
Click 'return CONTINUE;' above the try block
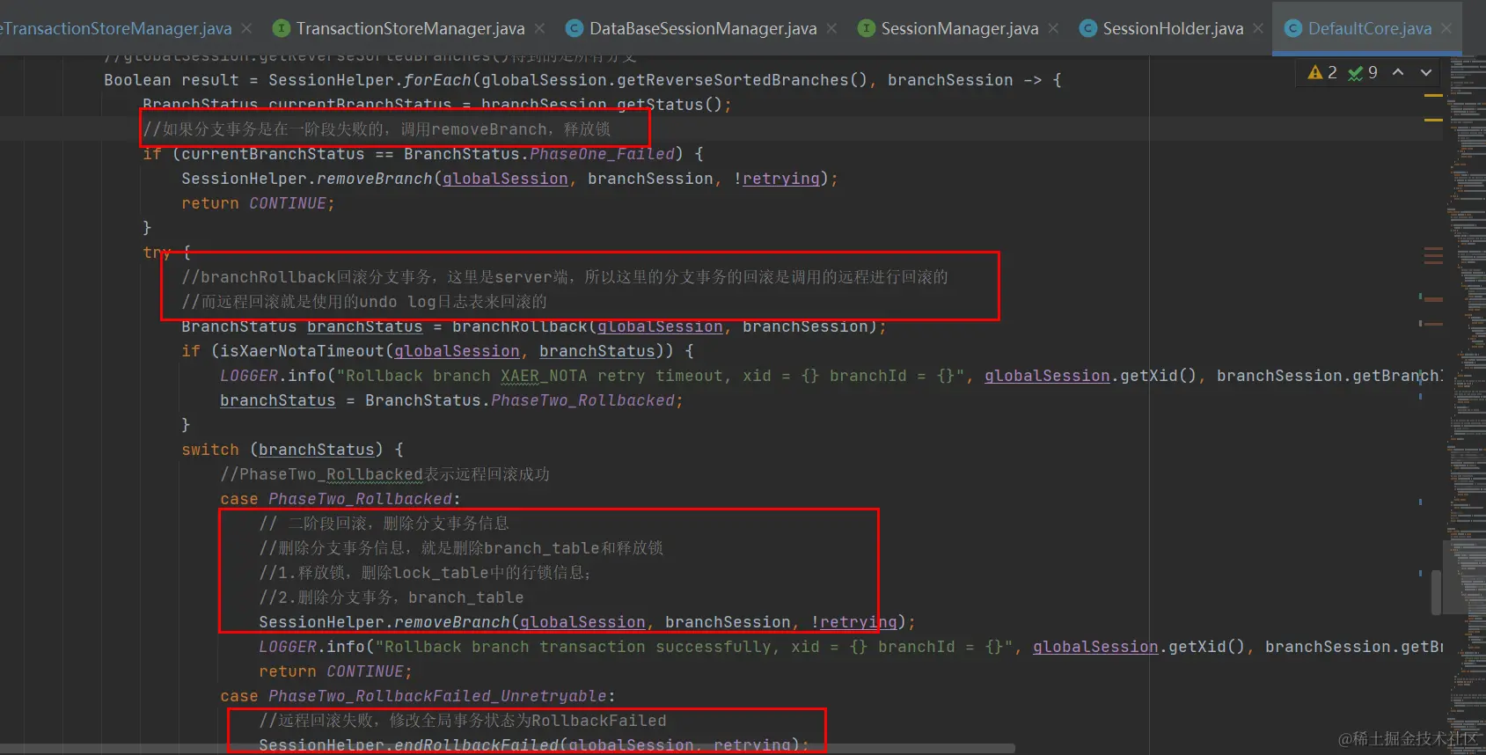(258, 203)
